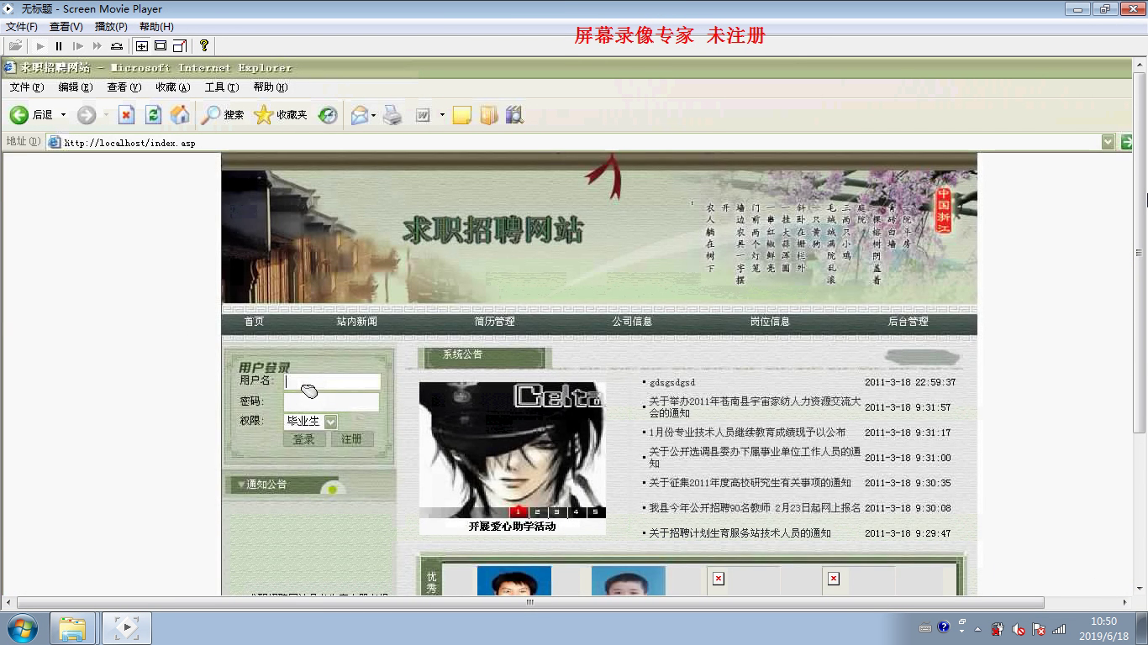Screen dimensions: 1148x645
Task: Click the Stop loading icon with red X
Action: pos(126,115)
